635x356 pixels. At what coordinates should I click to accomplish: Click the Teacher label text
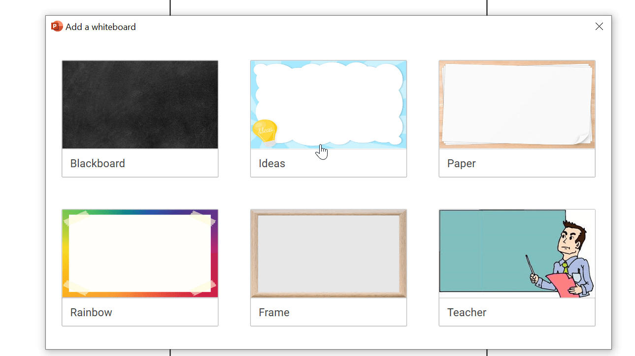click(467, 312)
